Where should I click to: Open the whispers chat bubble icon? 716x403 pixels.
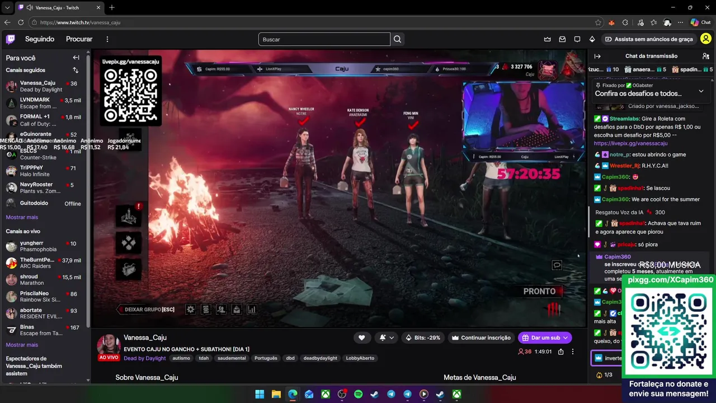[x=577, y=39]
